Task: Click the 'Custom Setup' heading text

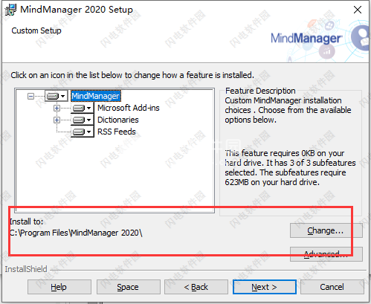Action: [x=36, y=30]
